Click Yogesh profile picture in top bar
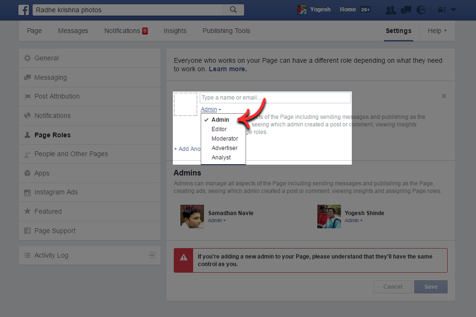 click(302, 10)
